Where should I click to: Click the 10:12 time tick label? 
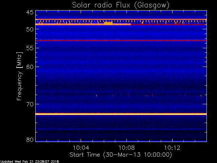[172, 148]
